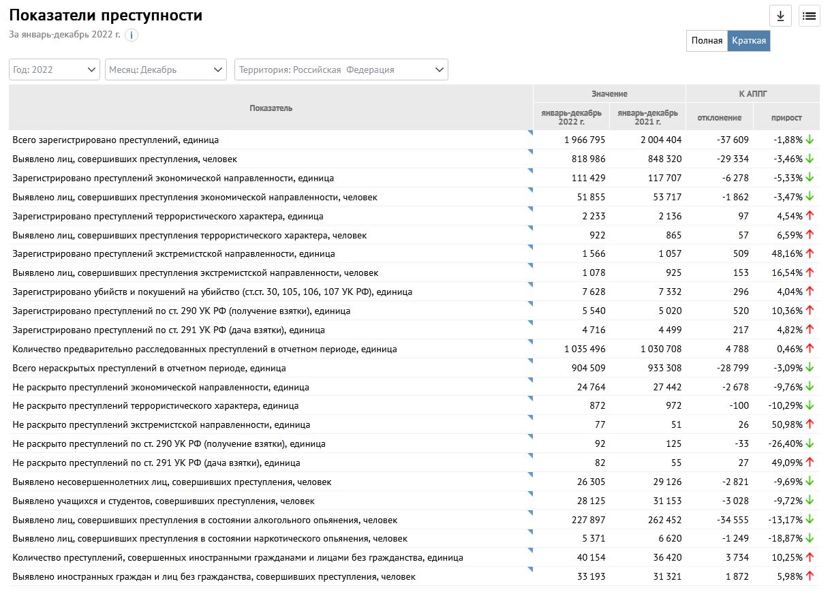
Task: Click red up arrow beside 6,59%
Action: [810, 235]
